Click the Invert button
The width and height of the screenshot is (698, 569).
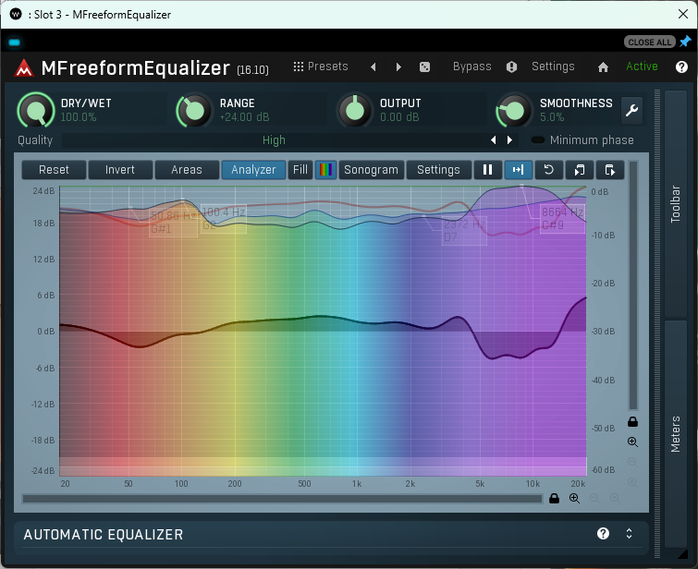120,170
